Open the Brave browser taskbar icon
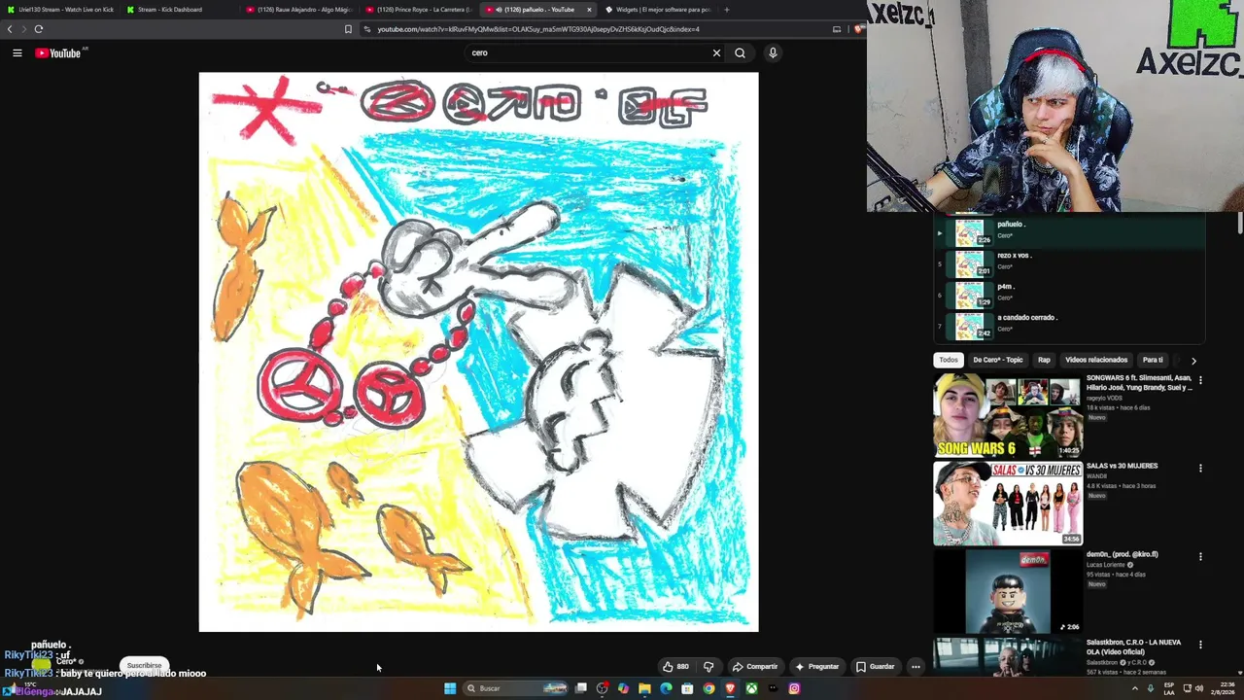 pos(730,688)
